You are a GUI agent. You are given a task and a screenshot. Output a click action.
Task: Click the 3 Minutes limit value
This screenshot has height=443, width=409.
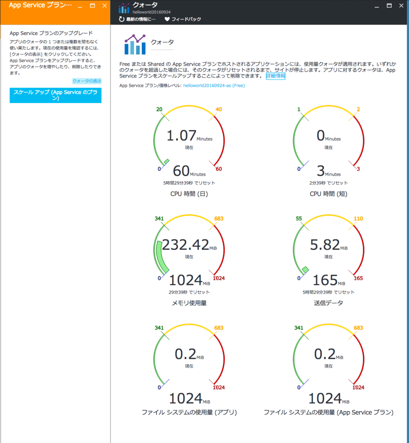coord(328,171)
